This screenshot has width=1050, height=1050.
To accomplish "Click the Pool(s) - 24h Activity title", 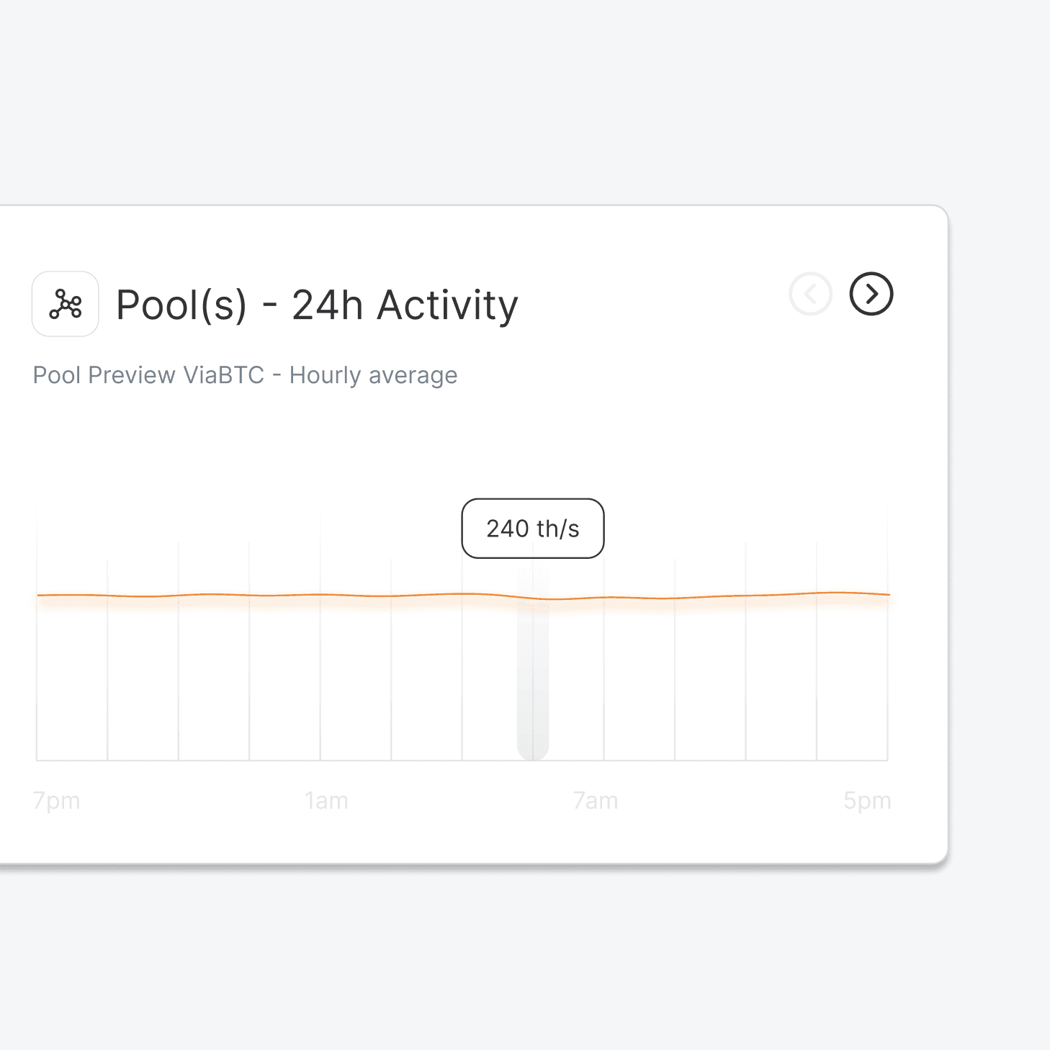I will 318,305.
